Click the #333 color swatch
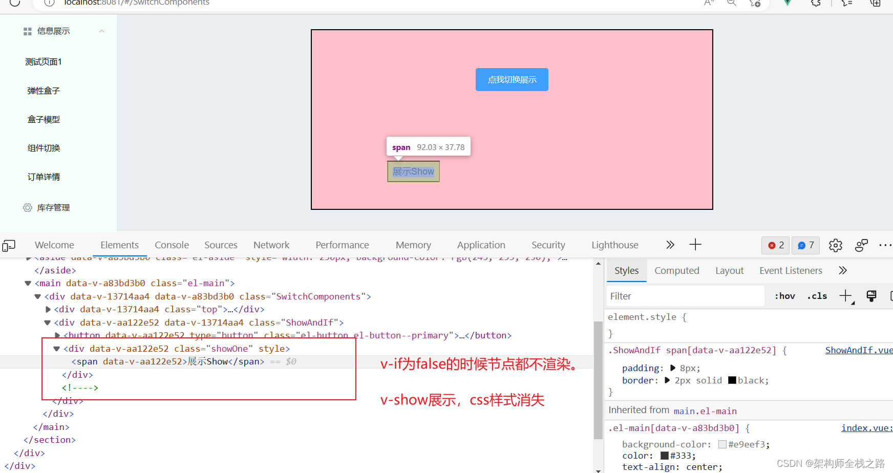The image size is (893, 473). pos(665,456)
